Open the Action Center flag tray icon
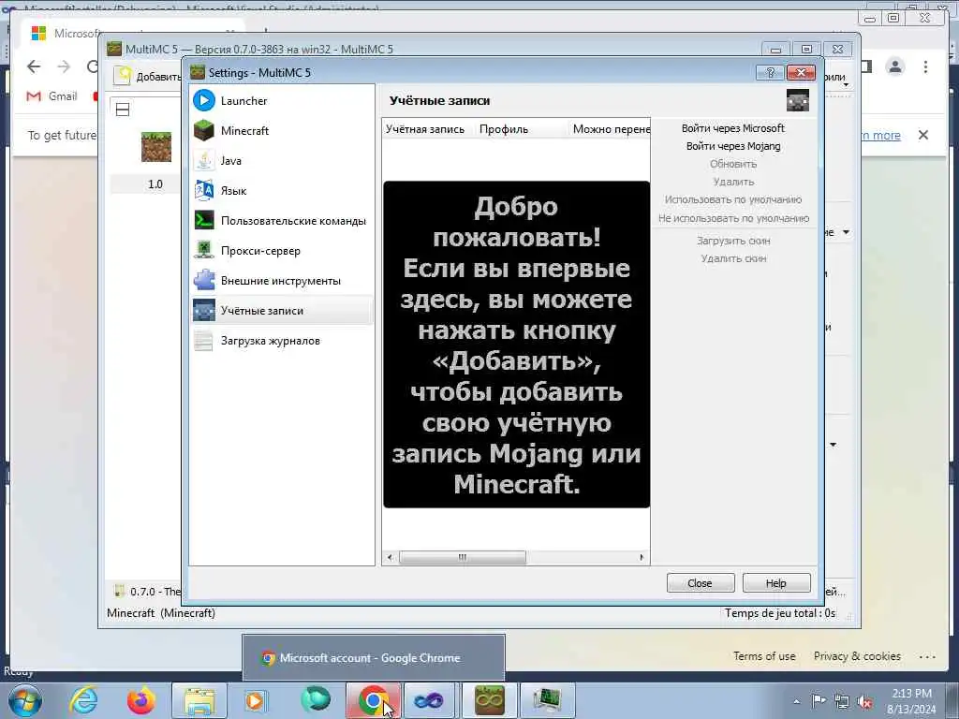 [819, 701]
